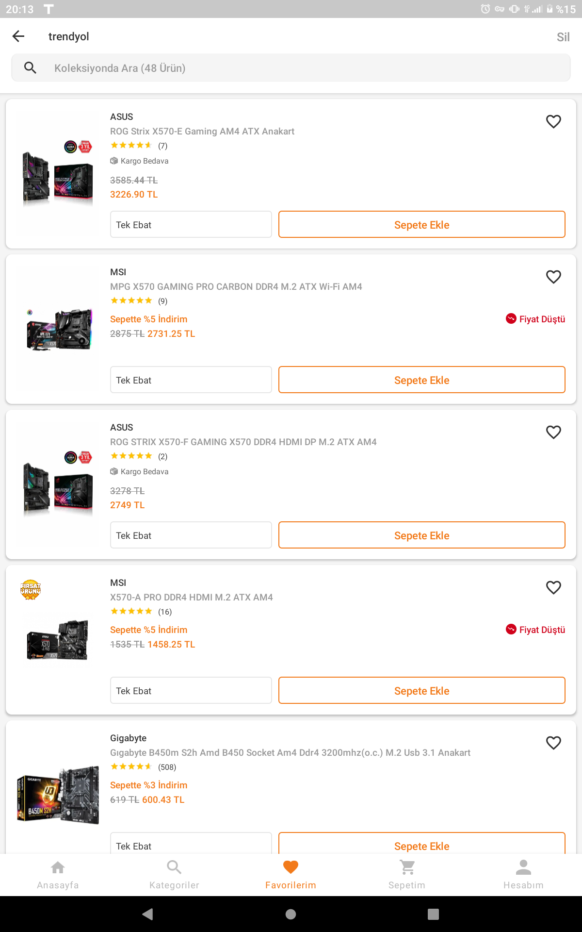
Task: Toggle favorite heart for ROG Strix X570-E
Action: (x=553, y=121)
